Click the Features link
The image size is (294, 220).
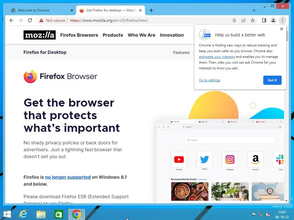coord(181,52)
